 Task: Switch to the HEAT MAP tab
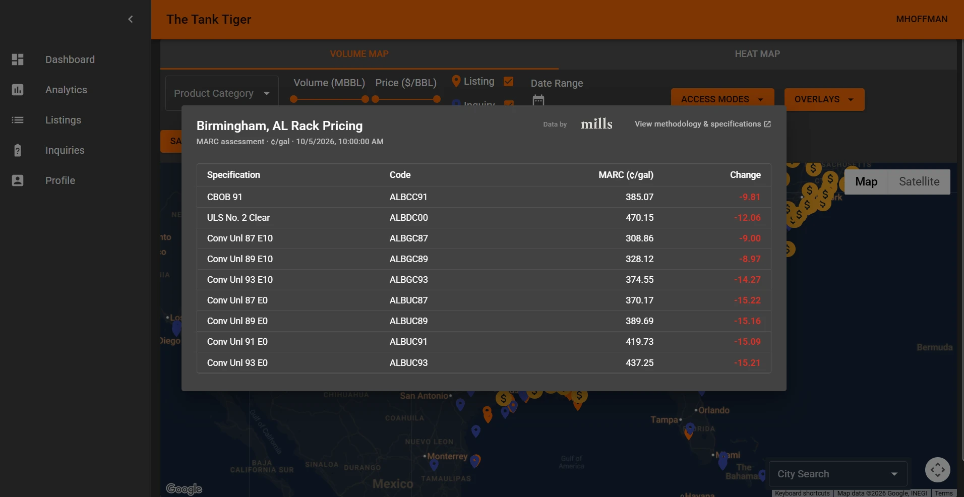[757, 54]
